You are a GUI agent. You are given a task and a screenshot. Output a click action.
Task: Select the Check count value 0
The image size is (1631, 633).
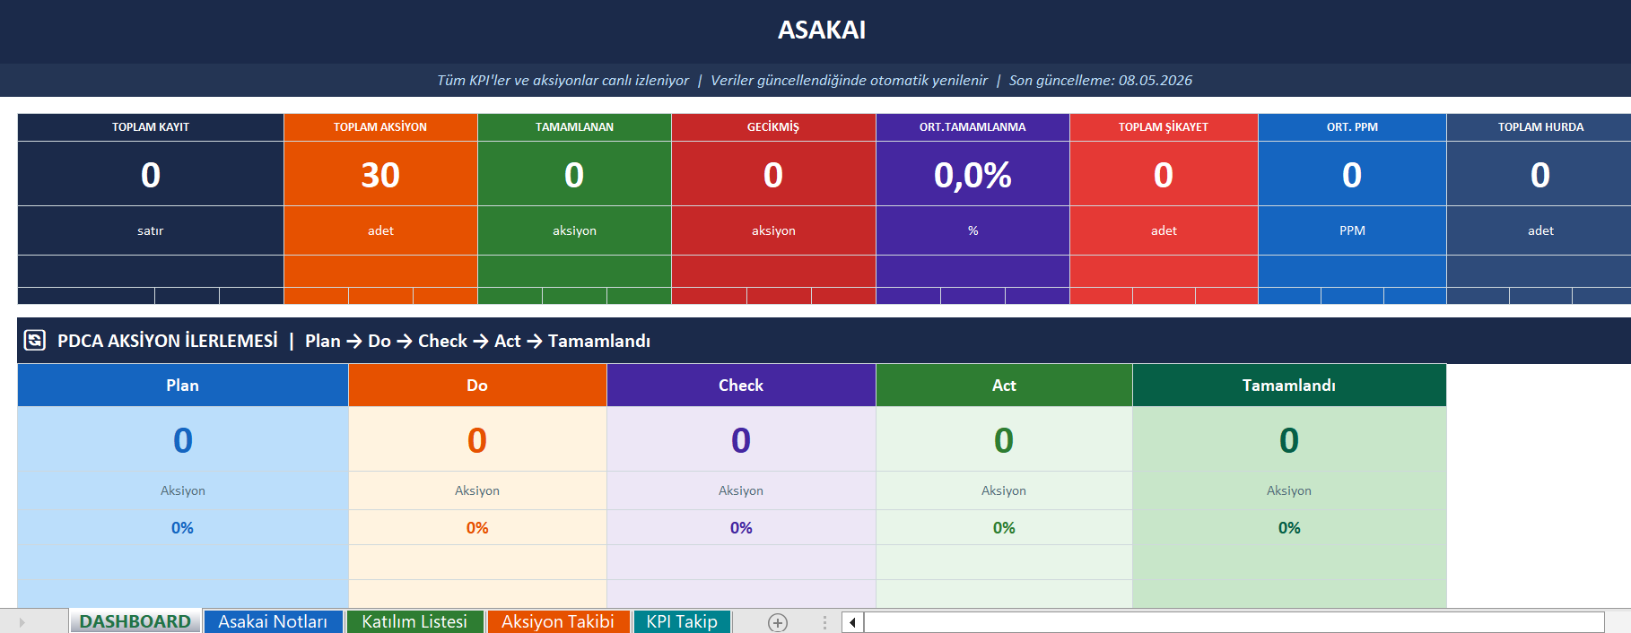741,439
